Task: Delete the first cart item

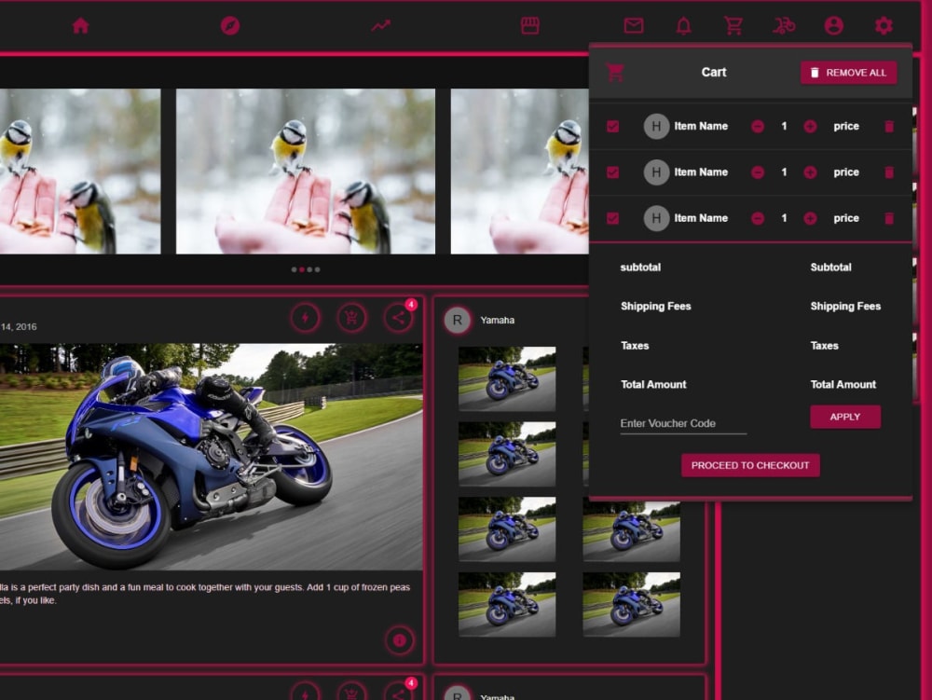Action: [x=889, y=126]
